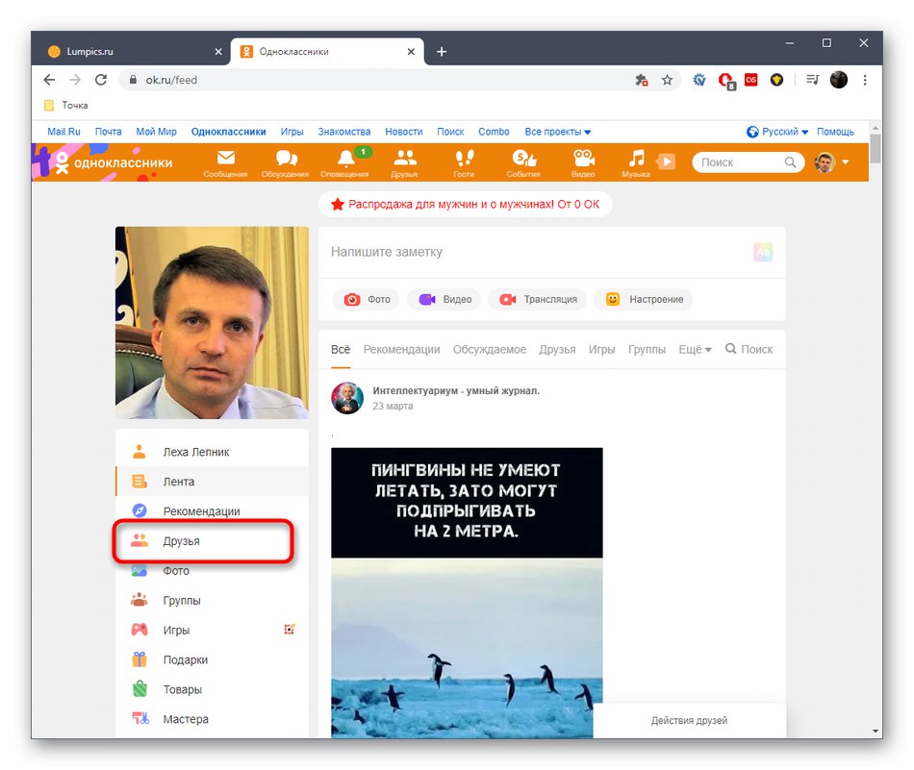Start a Трансляция broadcast

[x=538, y=299]
